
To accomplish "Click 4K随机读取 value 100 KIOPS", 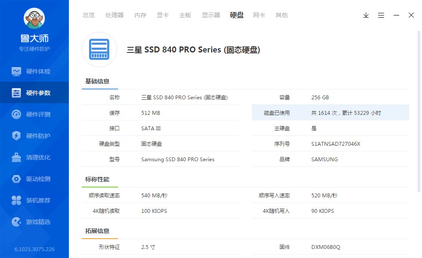I will click(154, 211).
